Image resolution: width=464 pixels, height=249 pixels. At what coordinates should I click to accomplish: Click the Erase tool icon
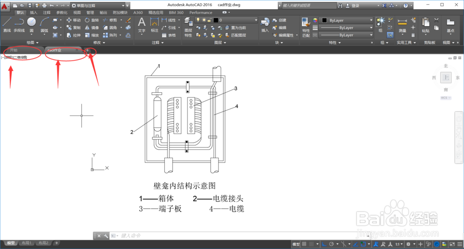point(128,20)
